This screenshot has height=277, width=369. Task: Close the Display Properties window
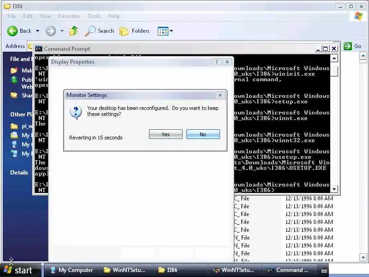(x=227, y=62)
